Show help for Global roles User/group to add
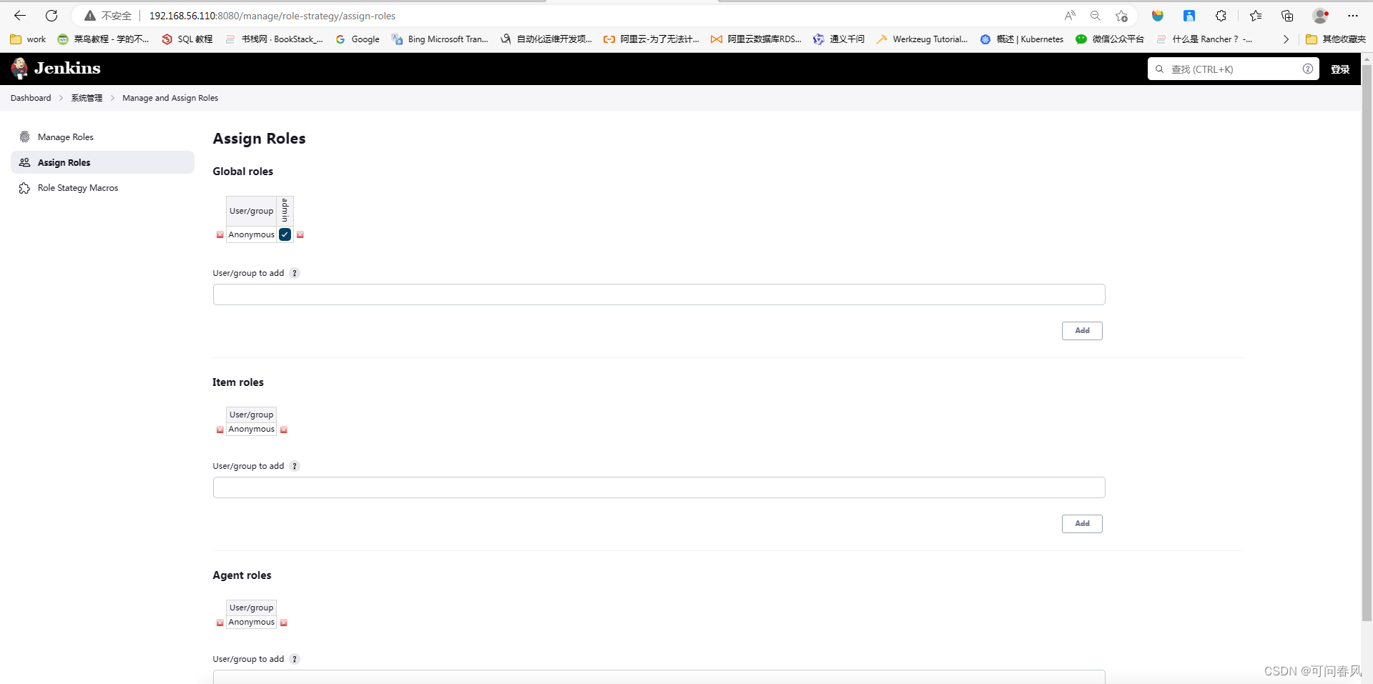Screen dimensions: 1373x684 [x=295, y=273]
